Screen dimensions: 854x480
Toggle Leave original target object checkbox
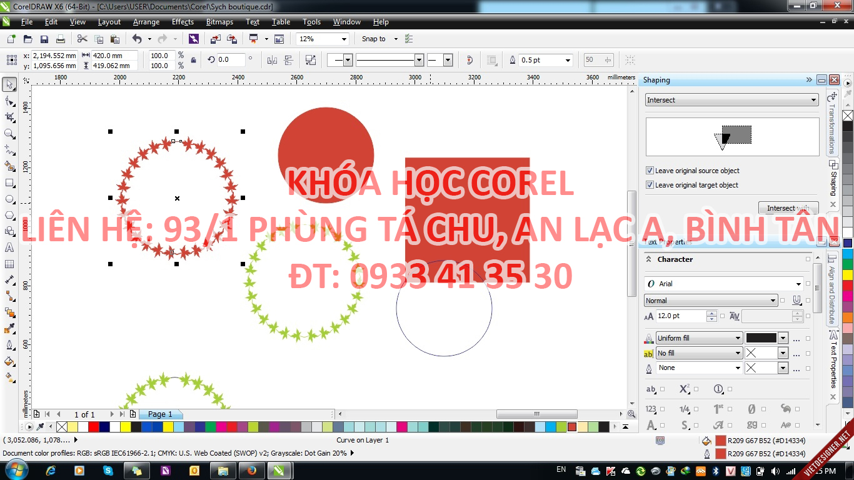click(x=650, y=185)
